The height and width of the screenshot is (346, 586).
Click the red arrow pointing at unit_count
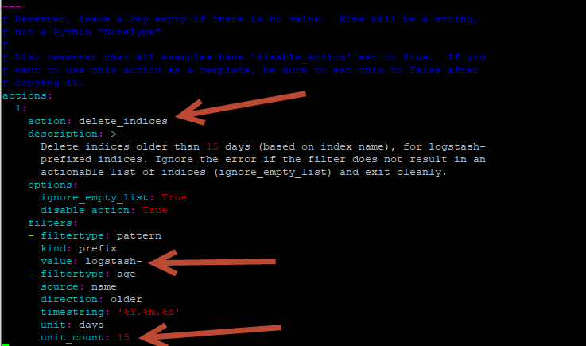pyautogui.click(x=209, y=333)
